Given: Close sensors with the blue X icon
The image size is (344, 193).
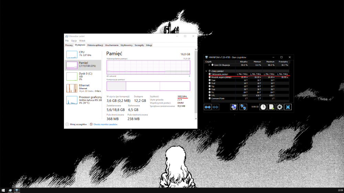Looking at the screenshot, I should point(288,107).
